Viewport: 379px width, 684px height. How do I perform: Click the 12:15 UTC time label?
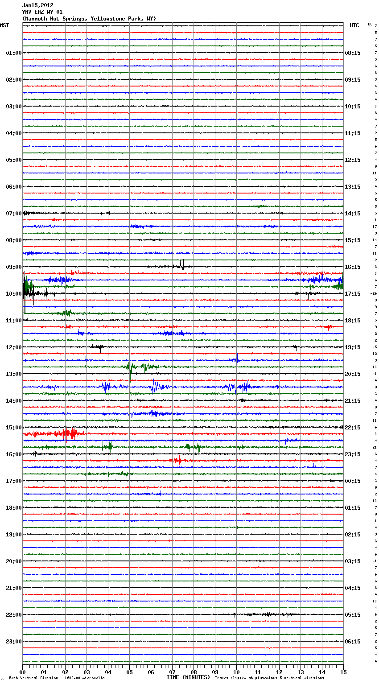pos(353,160)
